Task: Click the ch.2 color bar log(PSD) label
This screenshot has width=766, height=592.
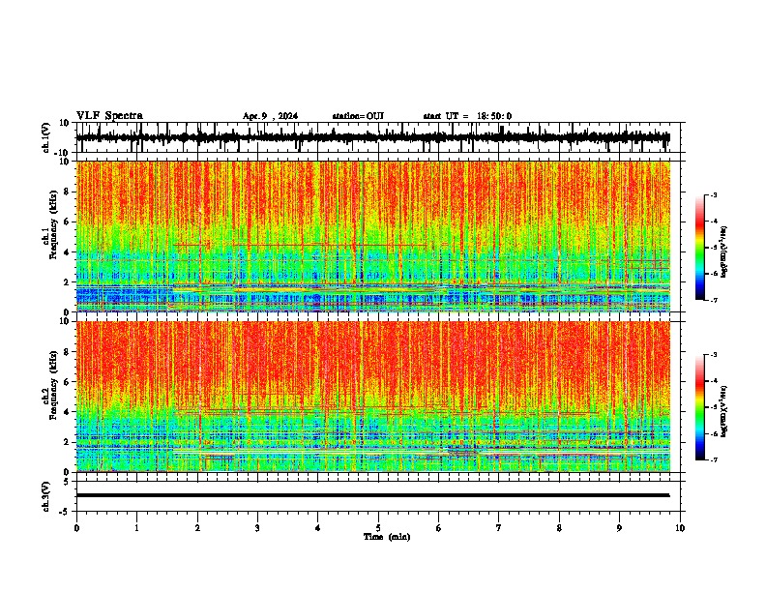Action: pos(724,411)
